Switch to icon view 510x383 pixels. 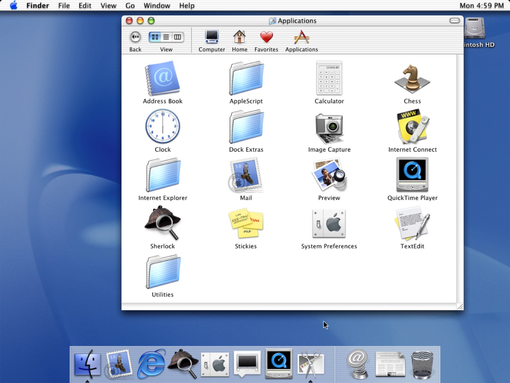coord(155,37)
